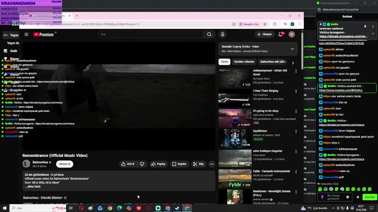The width and height of the screenshot is (378, 212).
Task: Expand description with ...daha fazla
Action: [33, 186]
